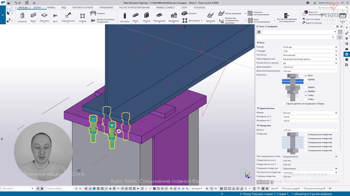Viewport: 350px width, 196px height.
Task: Click the Длина разреза field
Action: pos(310,67)
